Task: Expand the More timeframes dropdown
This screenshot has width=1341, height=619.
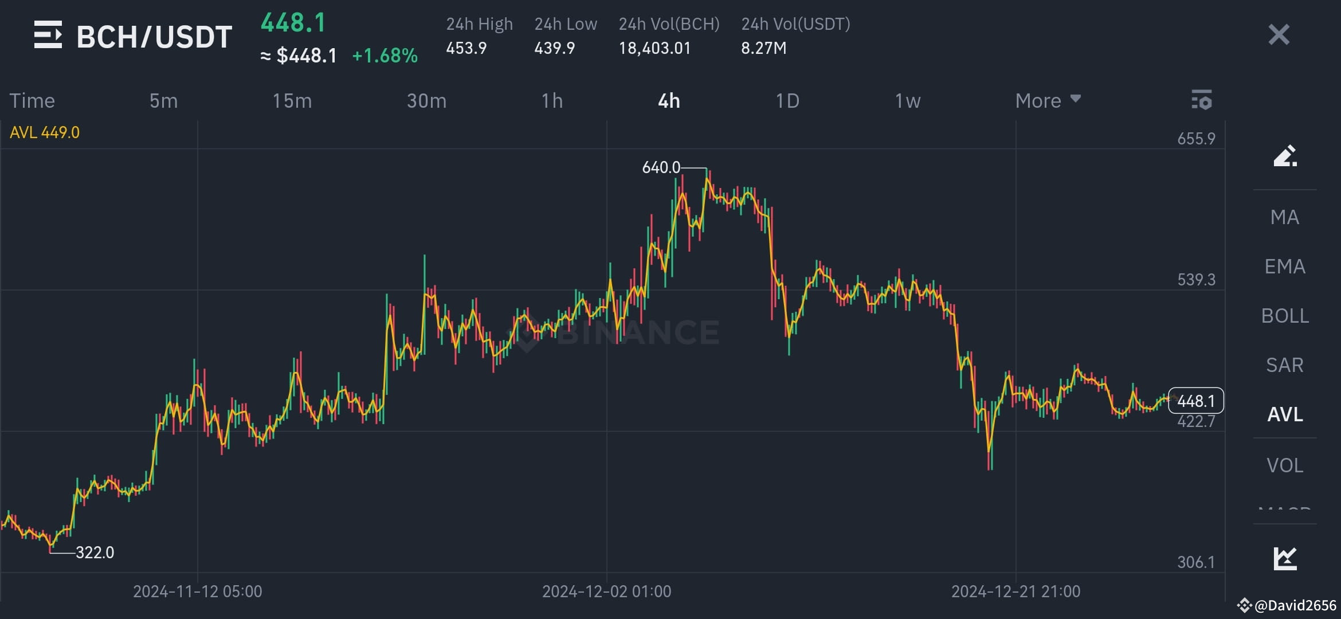Action: tap(1047, 100)
